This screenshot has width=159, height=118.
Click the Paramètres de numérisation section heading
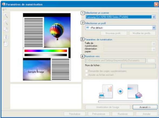(x=98, y=39)
